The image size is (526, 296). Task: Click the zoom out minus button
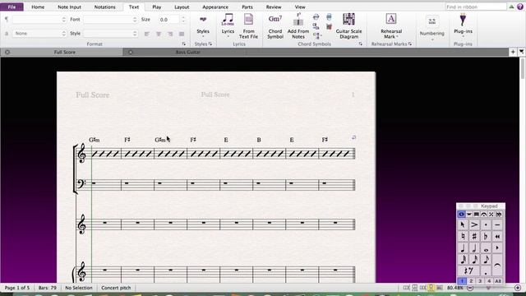(x=470, y=288)
